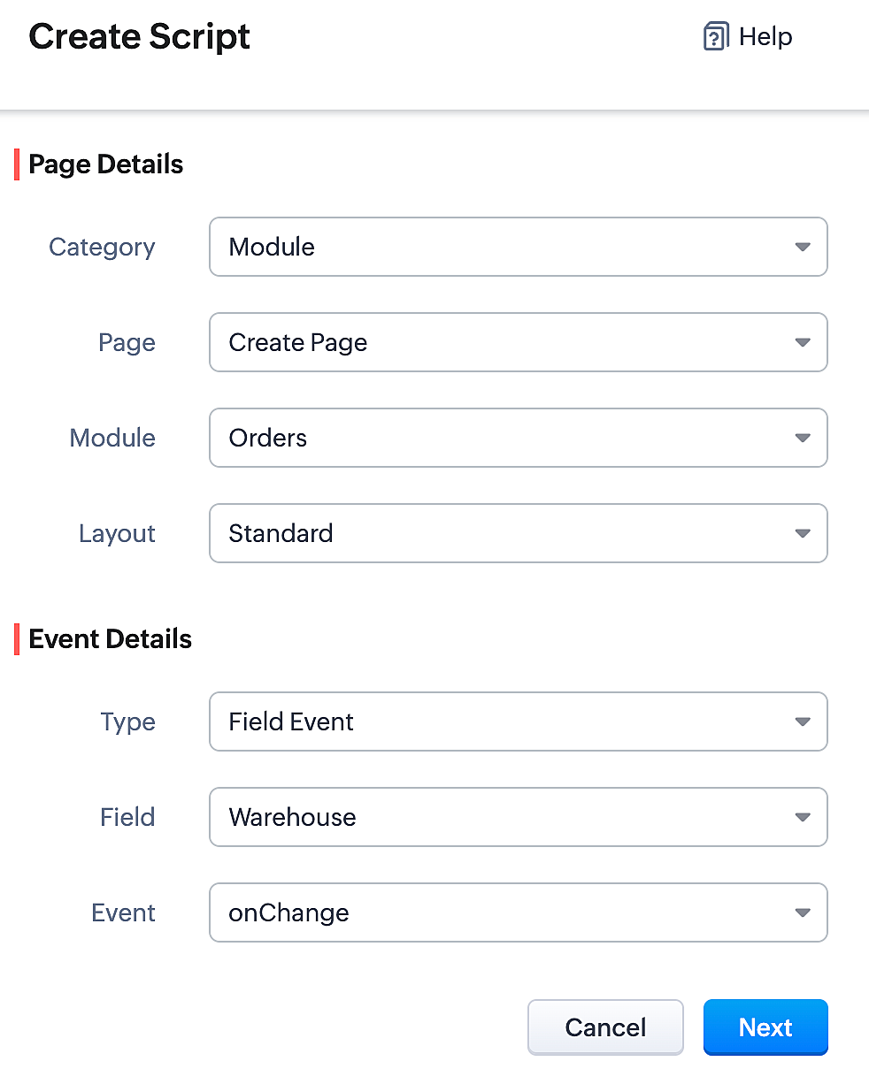Open the Help link text
The image size is (869, 1084).
[765, 37]
